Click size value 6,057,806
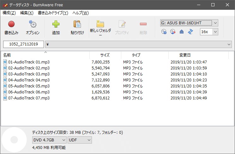 (100, 86)
